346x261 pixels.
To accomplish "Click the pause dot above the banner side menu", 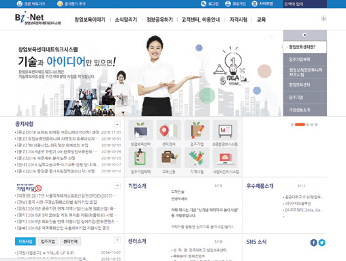I will [304, 35].
